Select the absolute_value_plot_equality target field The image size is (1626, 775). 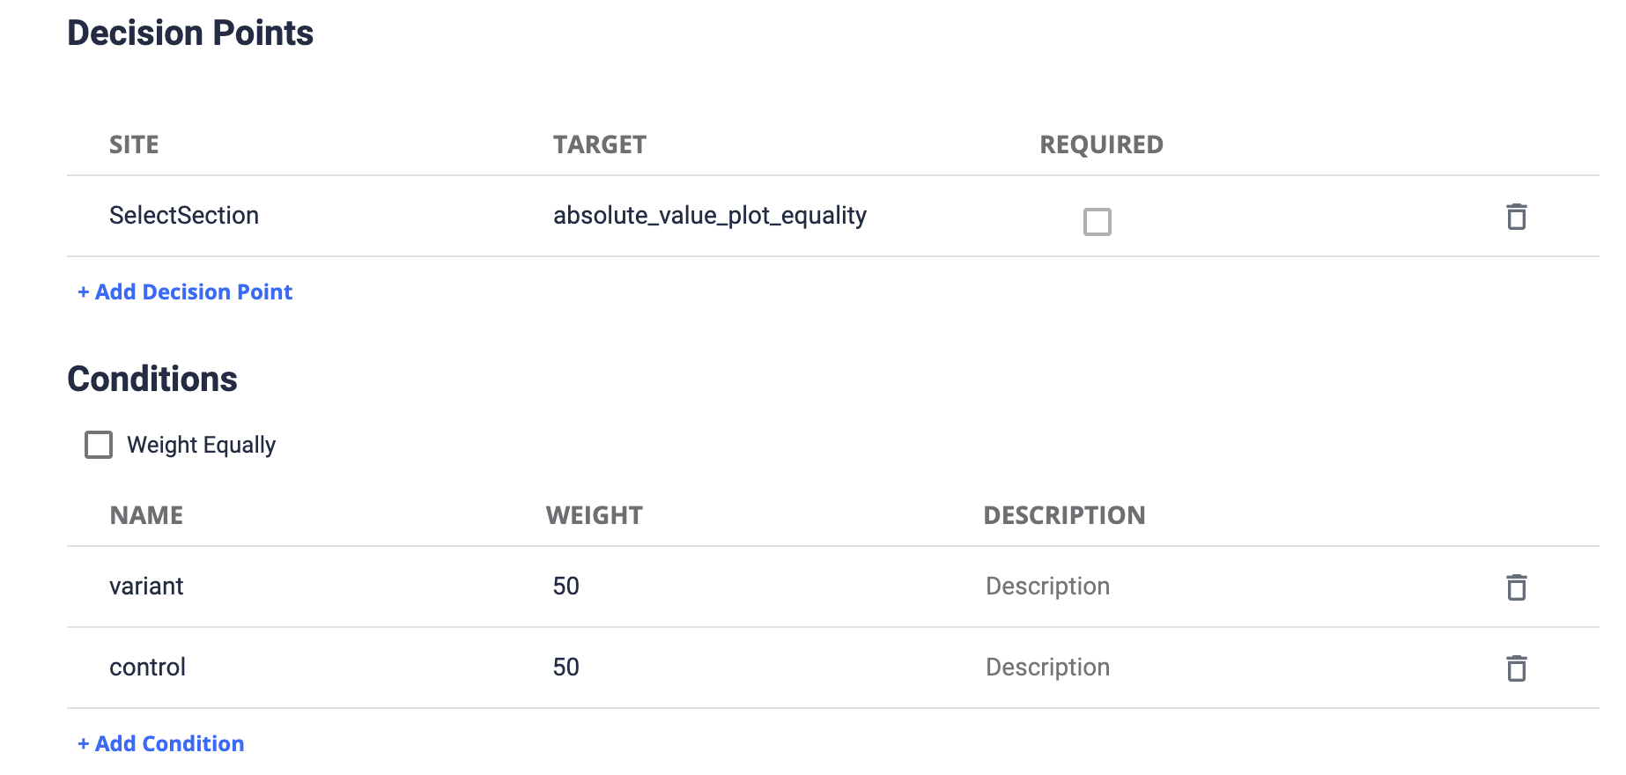(710, 215)
